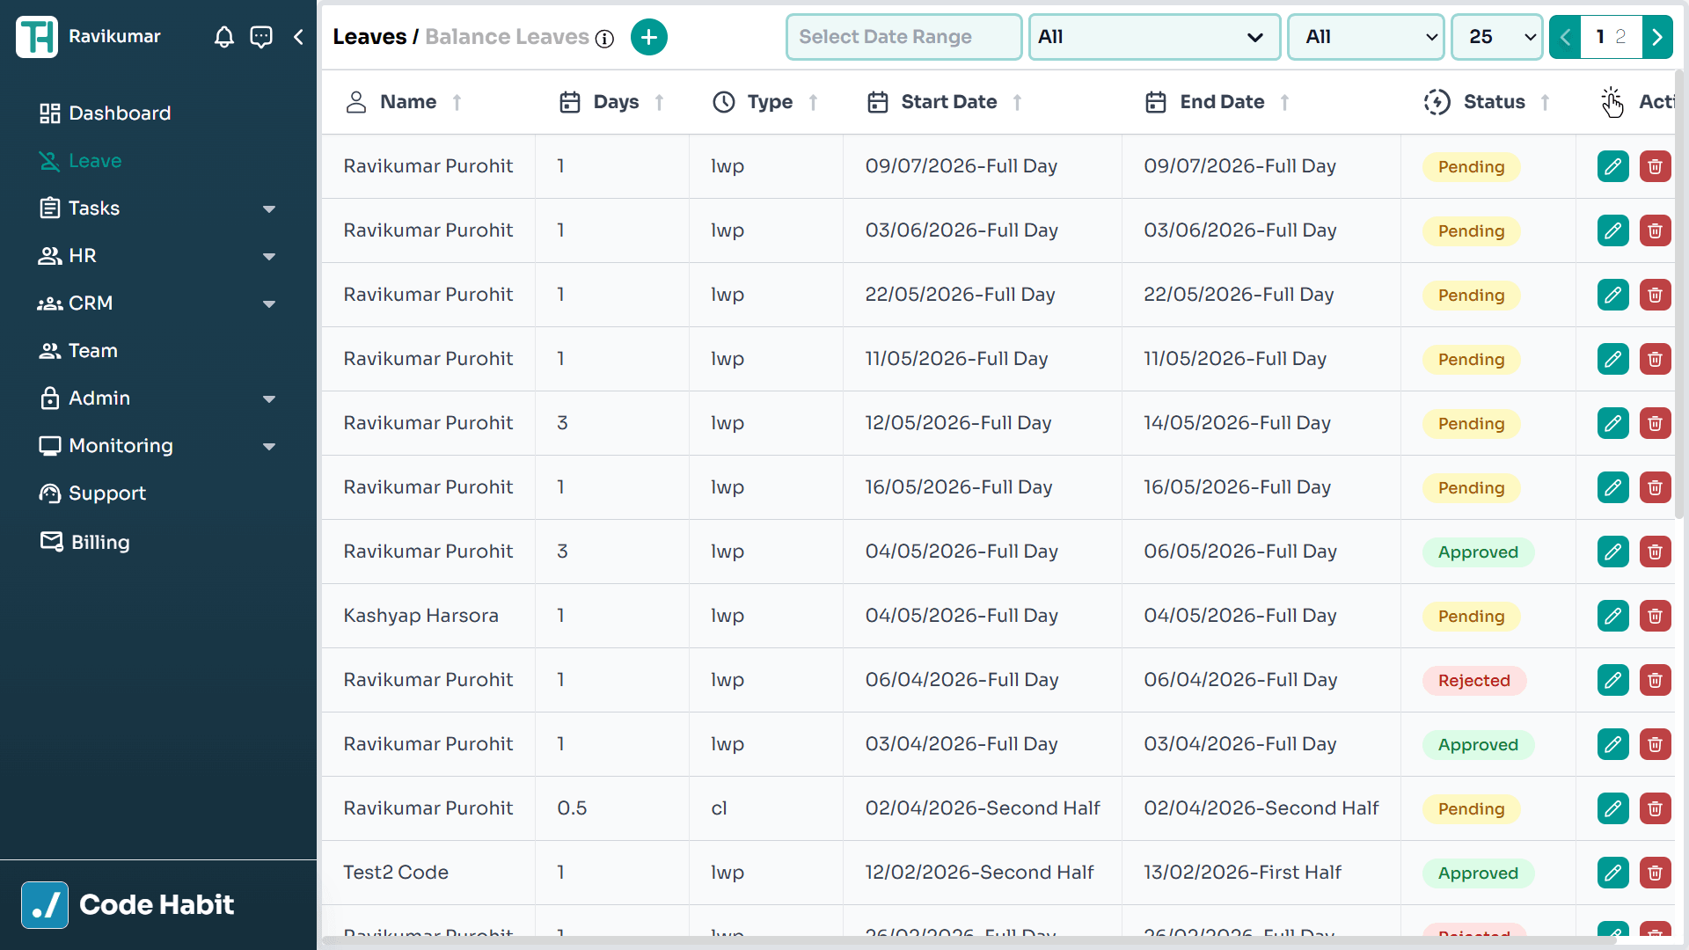Image resolution: width=1689 pixels, height=950 pixels.
Task: Edit the 12/05/2026 three-day leave
Action: 1613,423
